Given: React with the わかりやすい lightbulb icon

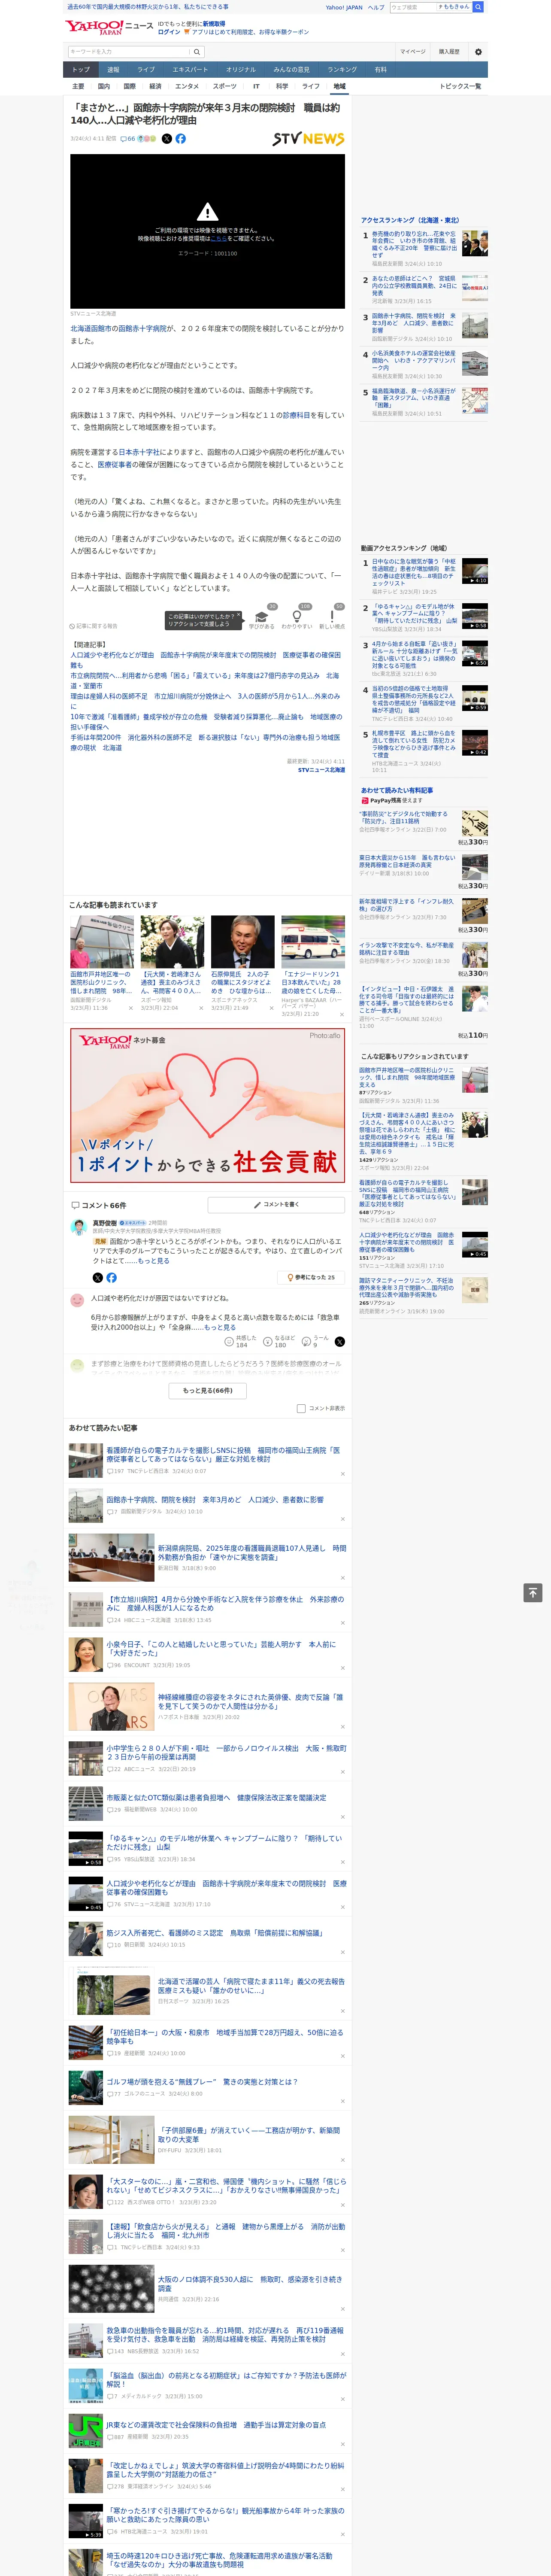Looking at the screenshot, I should pyautogui.click(x=297, y=616).
